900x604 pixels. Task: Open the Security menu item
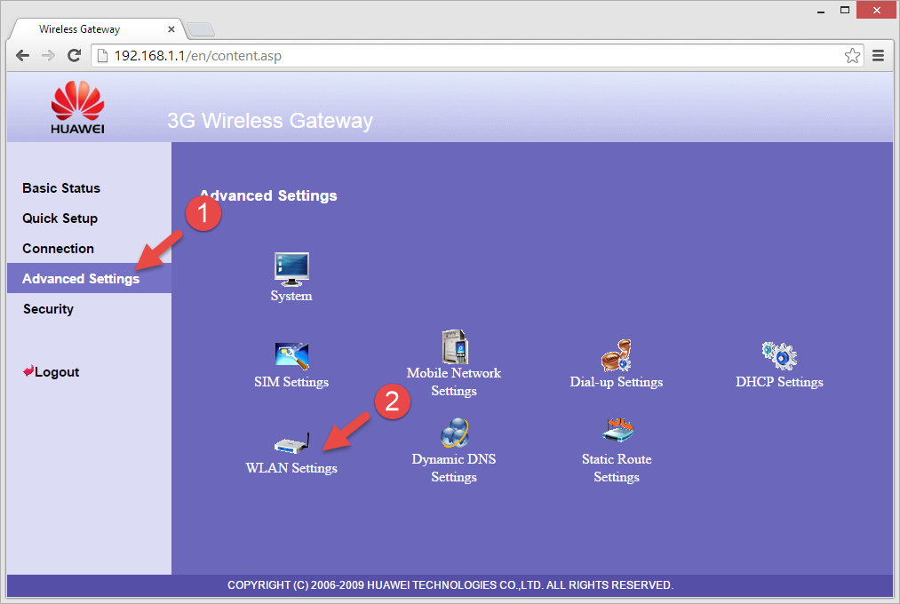click(48, 309)
